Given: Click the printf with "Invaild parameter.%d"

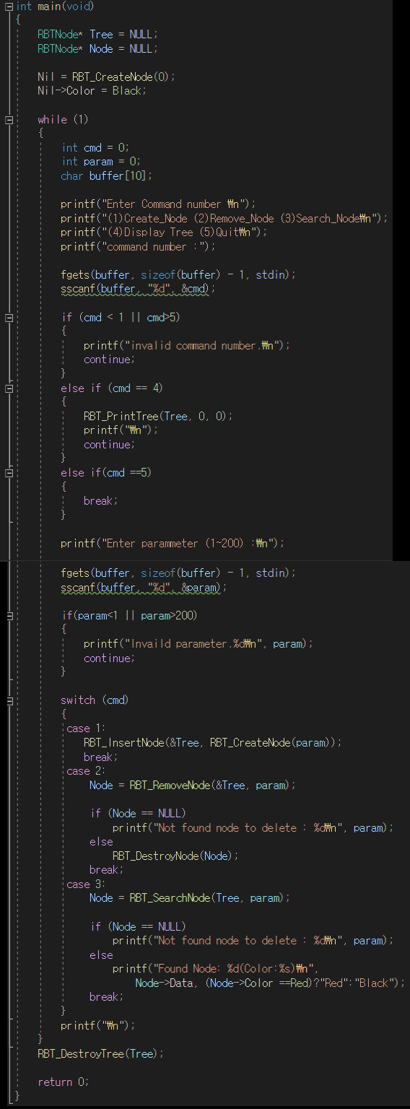Looking at the screenshot, I should click(198, 644).
